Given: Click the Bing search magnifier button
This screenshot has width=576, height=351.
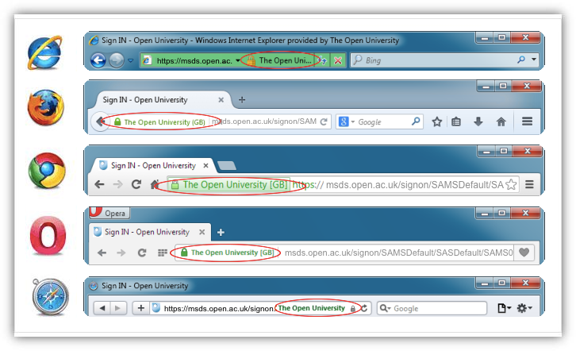Looking at the screenshot, I should click(x=521, y=60).
